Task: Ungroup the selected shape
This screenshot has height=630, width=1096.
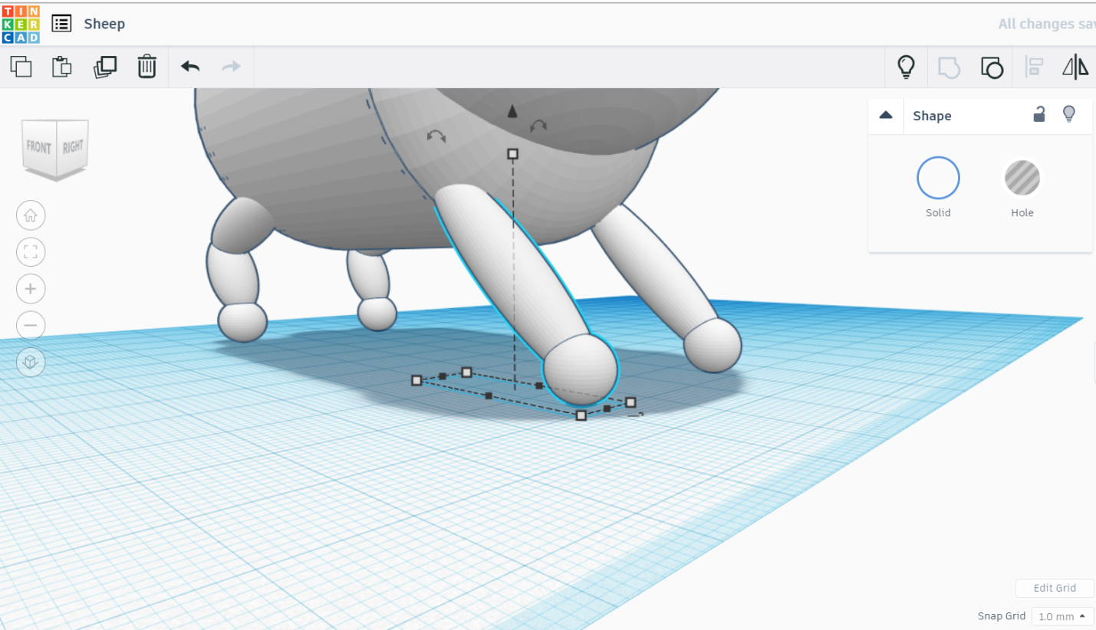Action: 992,67
